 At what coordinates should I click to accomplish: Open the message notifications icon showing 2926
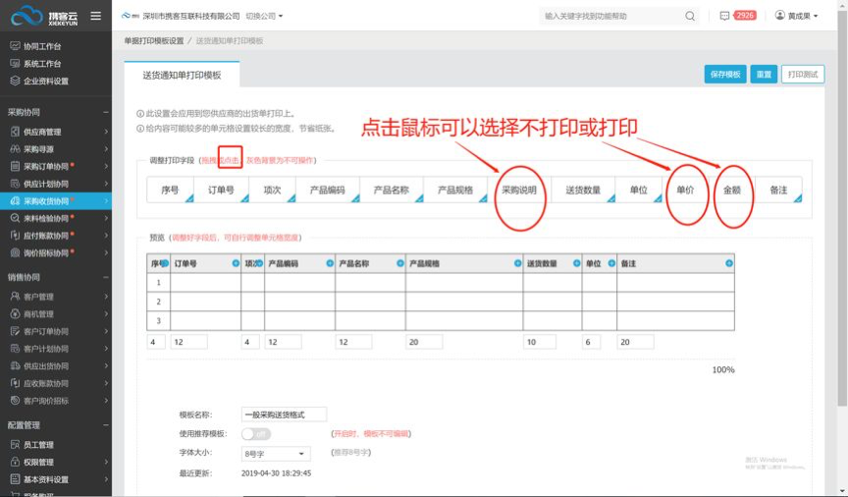pos(725,16)
